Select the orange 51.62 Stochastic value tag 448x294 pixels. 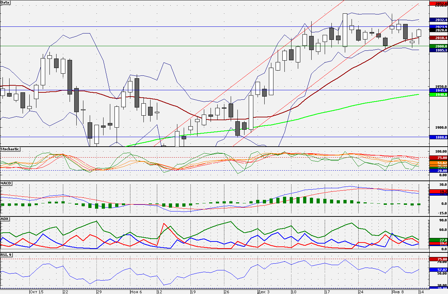coord(438,163)
